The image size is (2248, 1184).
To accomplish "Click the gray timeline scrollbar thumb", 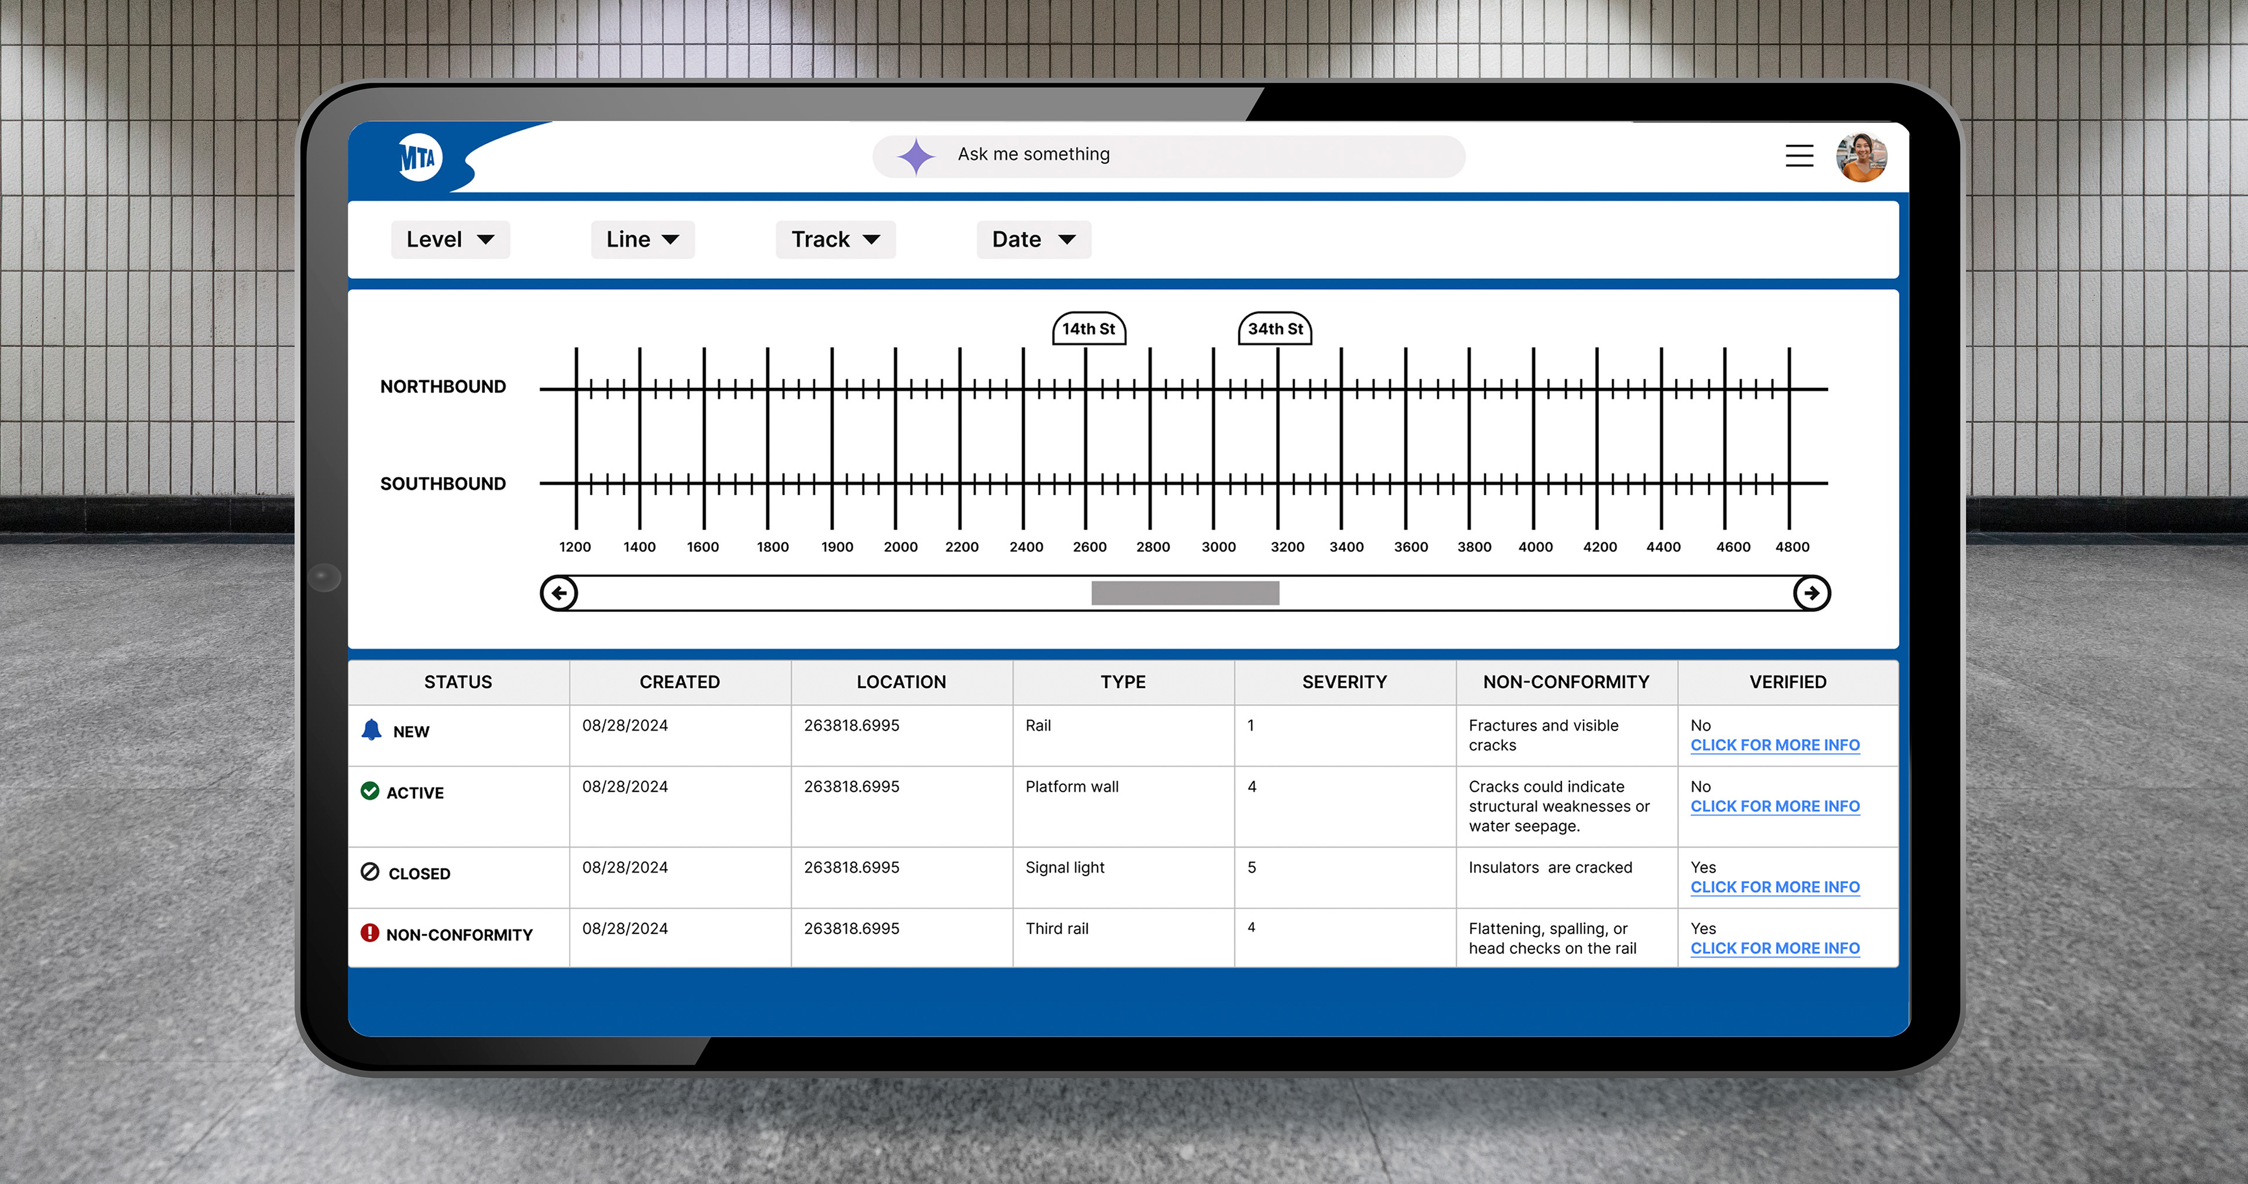I will pyautogui.click(x=1185, y=593).
